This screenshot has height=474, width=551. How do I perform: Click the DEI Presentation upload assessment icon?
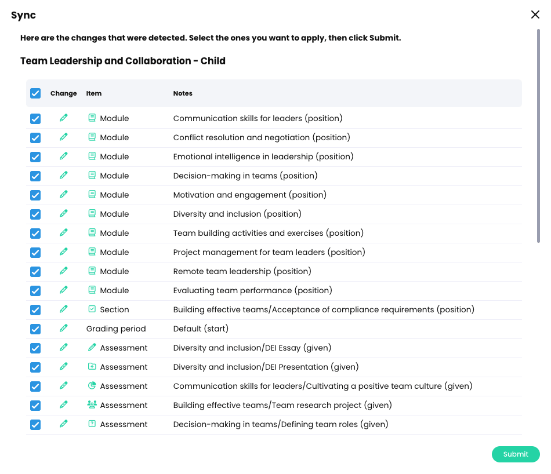(x=92, y=367)
